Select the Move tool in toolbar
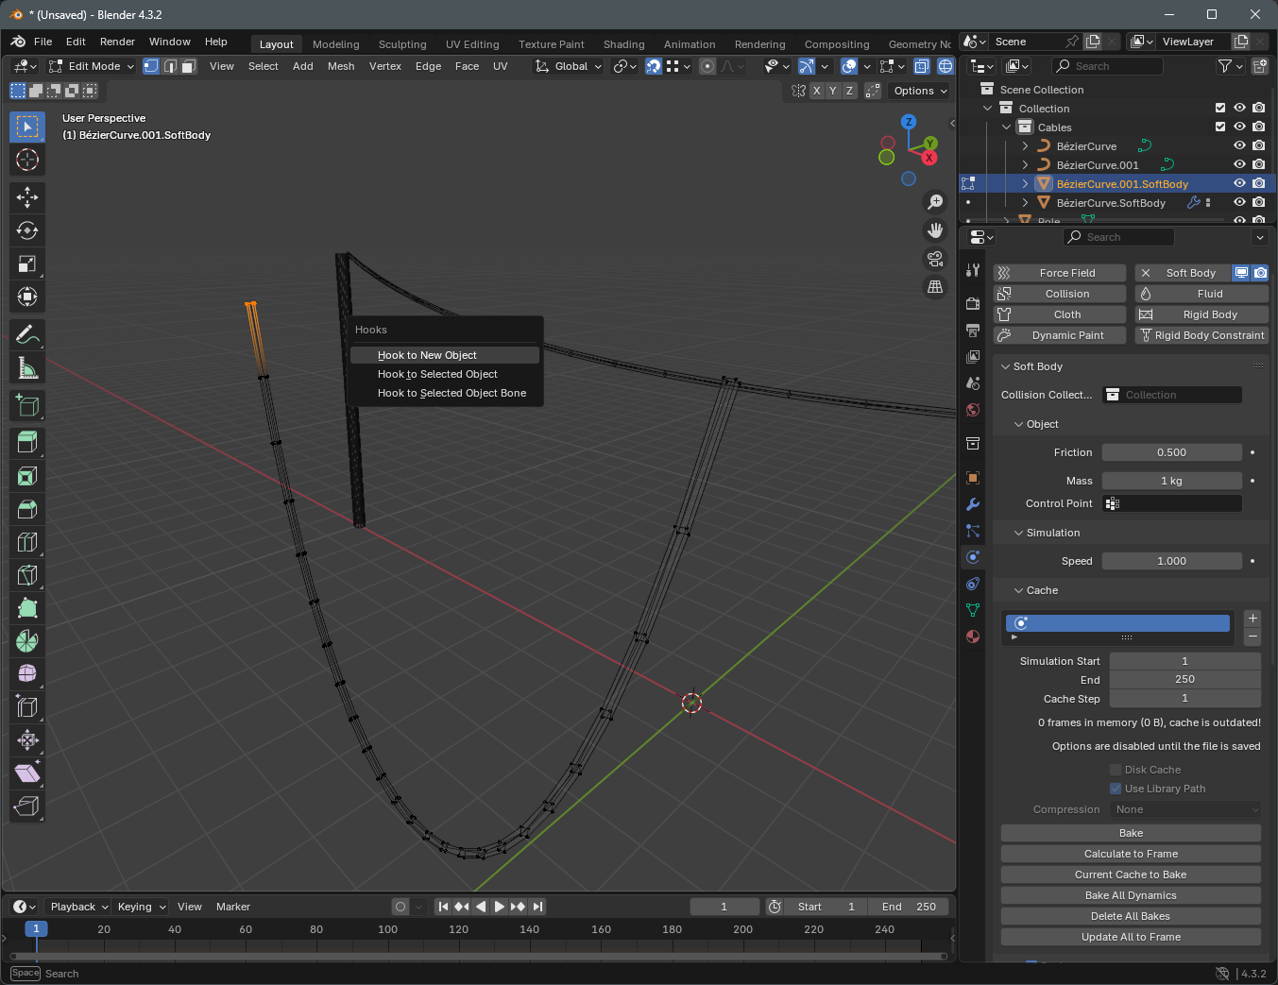This screenshot has width=1278, height=985. click(x=27, y=197)
